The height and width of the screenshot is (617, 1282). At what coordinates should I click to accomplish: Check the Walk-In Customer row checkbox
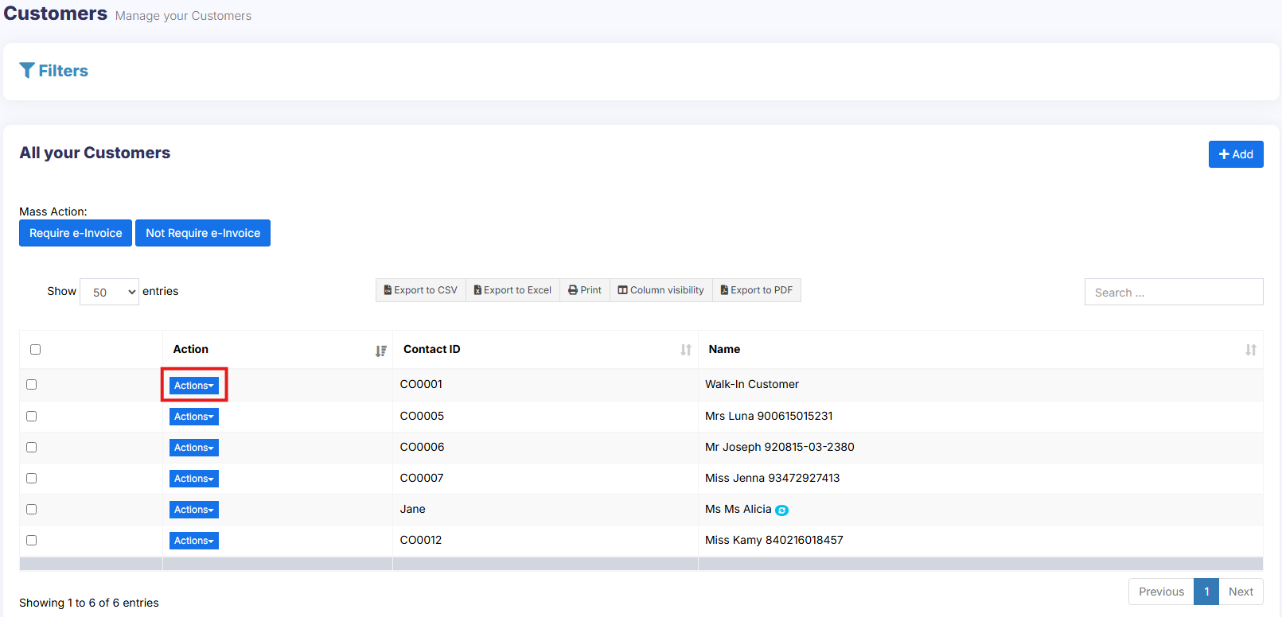(x=32, y=385)
